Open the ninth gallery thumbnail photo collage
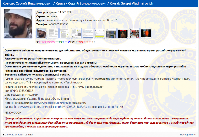Viewport: 199px width, 137px height. (x=134, y=33)
